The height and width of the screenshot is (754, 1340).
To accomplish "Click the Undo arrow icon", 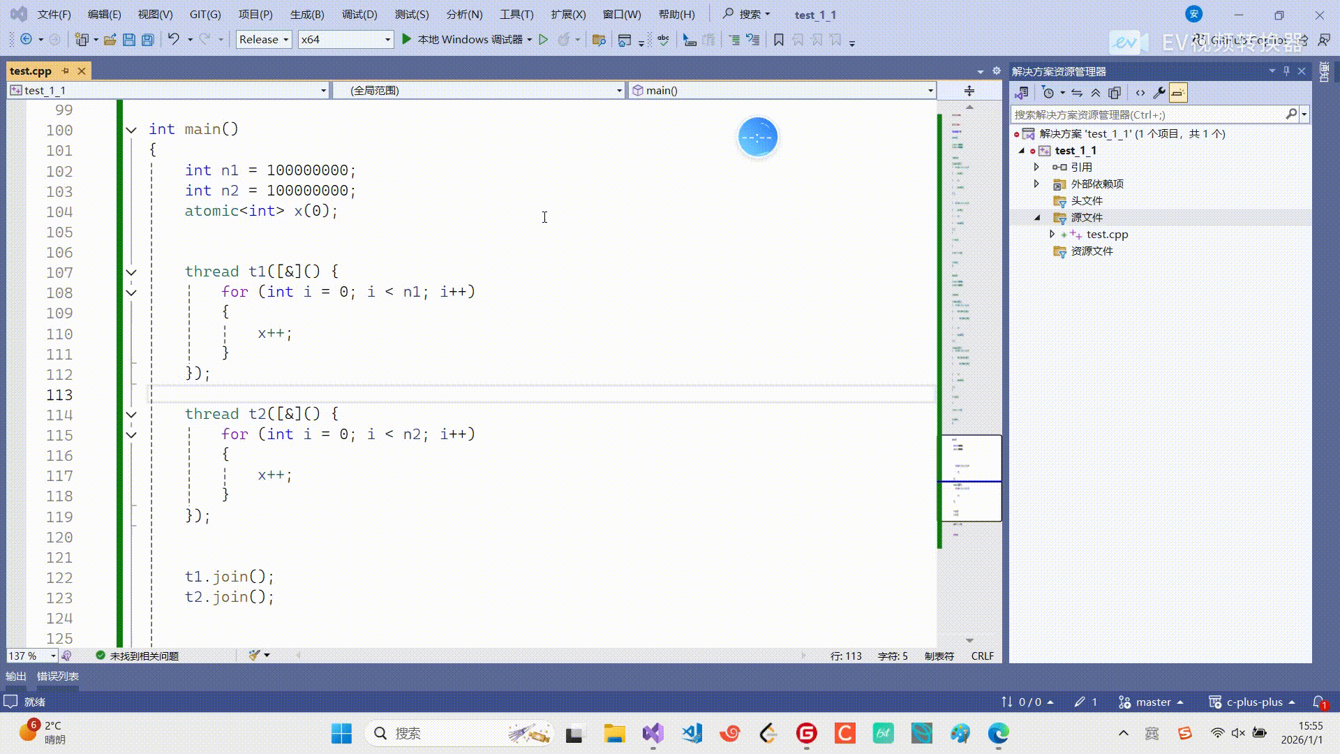I will pos(174,40).
